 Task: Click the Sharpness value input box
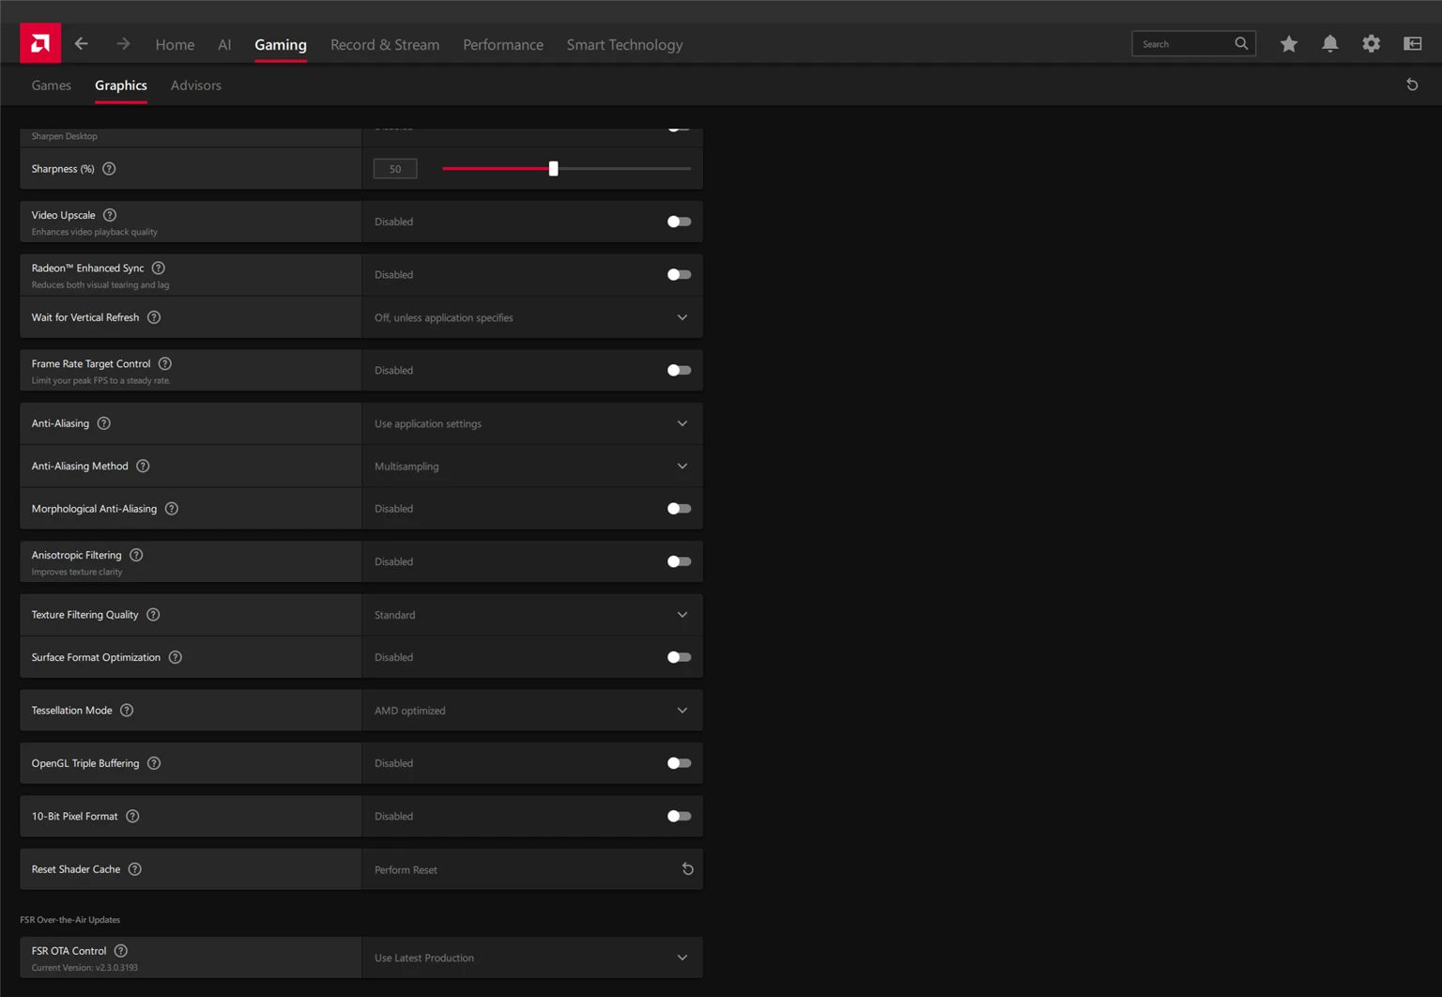pyautogui.click(x=395, y=169)
